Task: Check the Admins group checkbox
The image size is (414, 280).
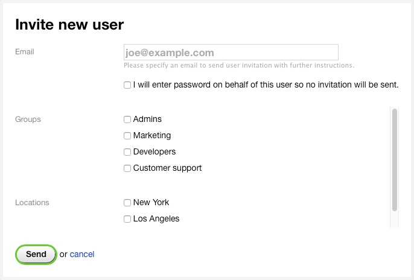Action: 127,119
